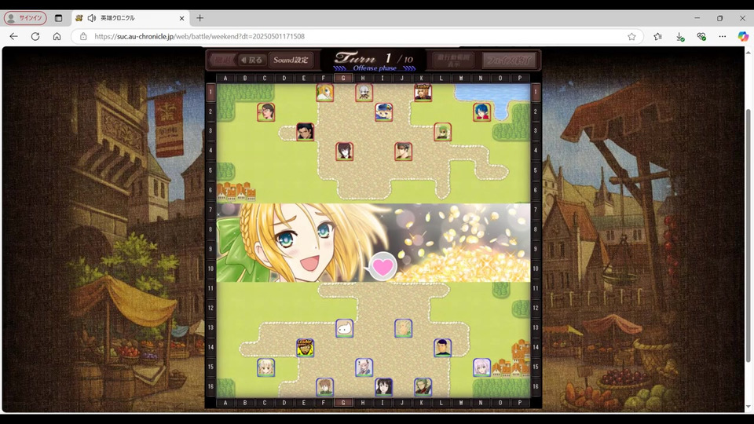This screenshot has width=754, height=424.
Task: Select the glasses-wearing enemy unit at C2
Action: [266, 112]
